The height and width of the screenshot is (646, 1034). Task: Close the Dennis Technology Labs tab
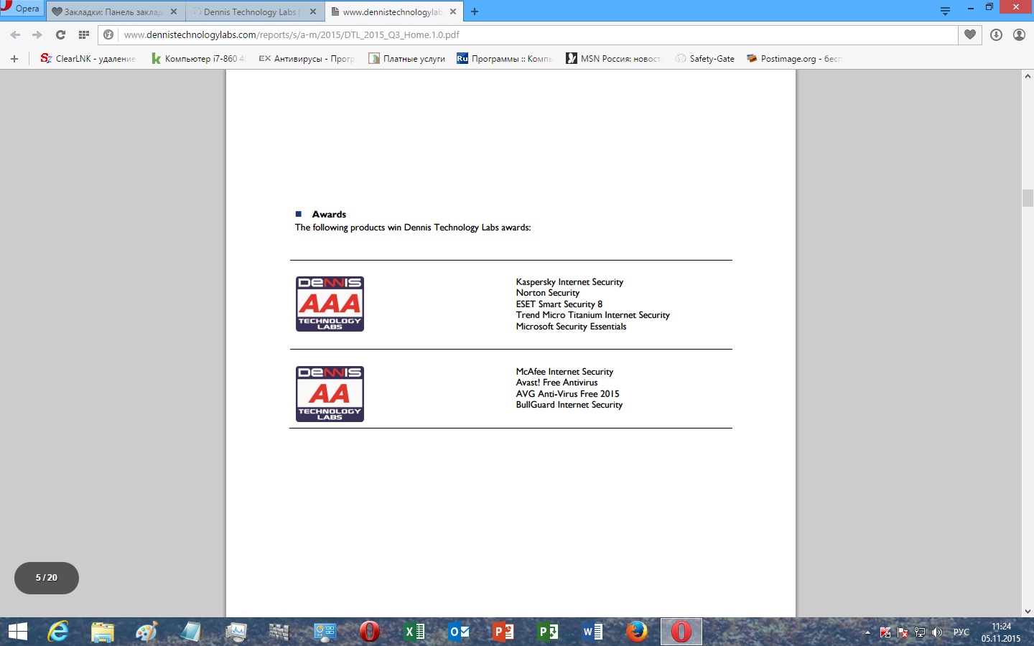point(313,11)
